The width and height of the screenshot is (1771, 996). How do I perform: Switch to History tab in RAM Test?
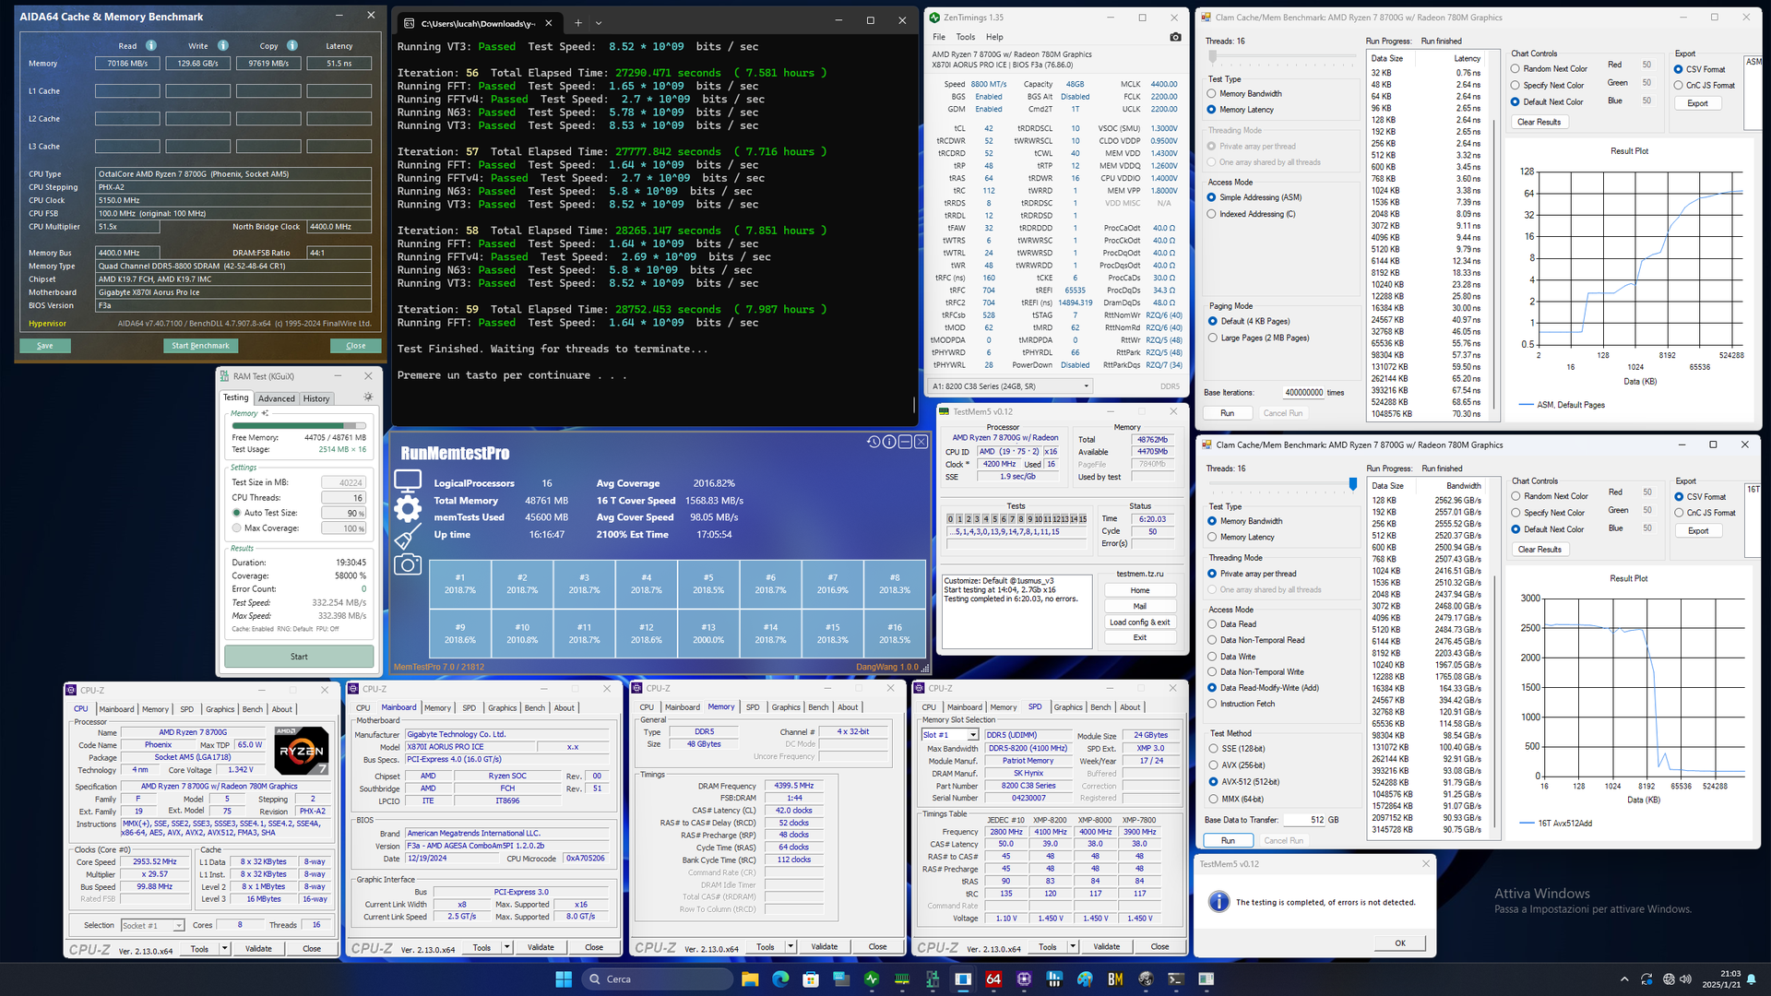(316, 398)
